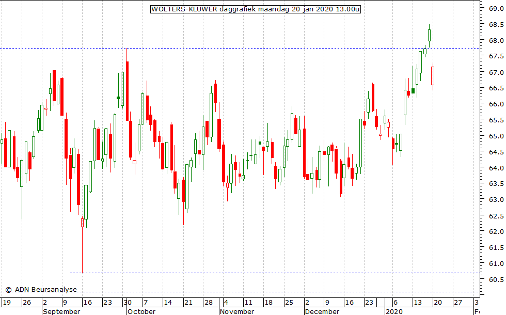The image size is (506, 315).
Task: Click the 65.5 price axis label
Action: [496, 120]
